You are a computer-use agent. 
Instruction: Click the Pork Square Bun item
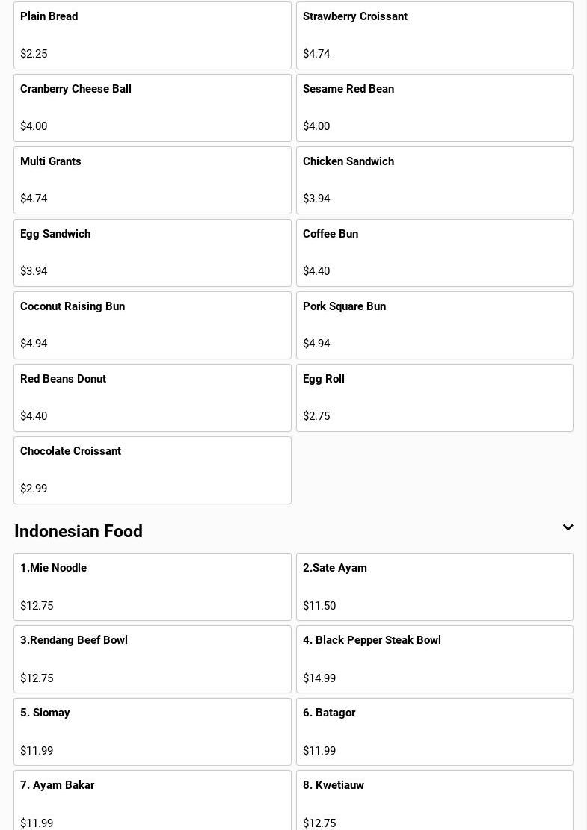click(434, 325)
